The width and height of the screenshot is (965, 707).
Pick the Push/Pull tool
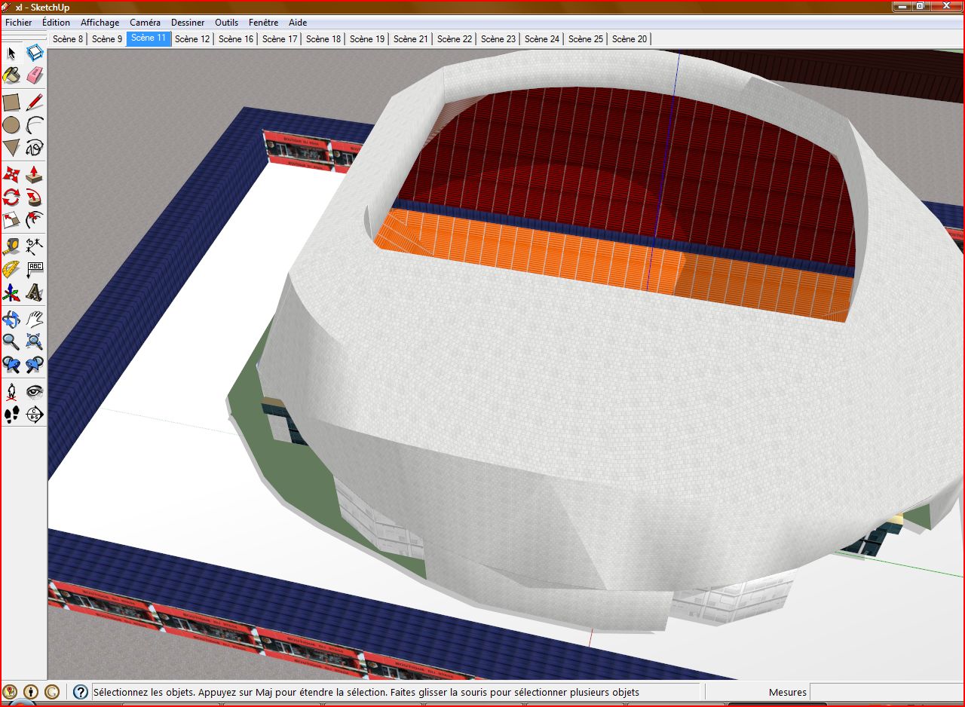click(x=35, y=175)
